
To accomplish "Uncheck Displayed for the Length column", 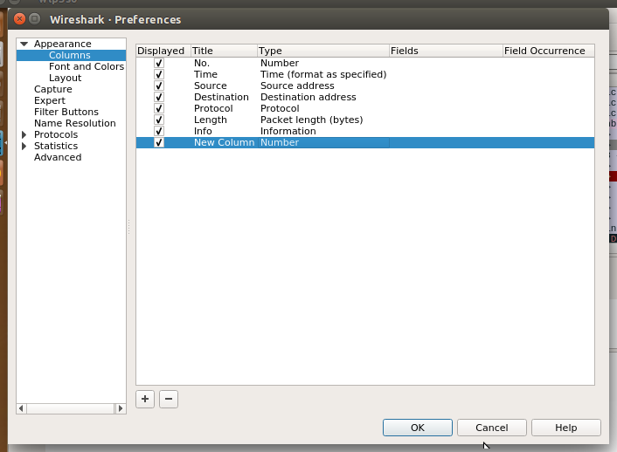I will 159,120.
